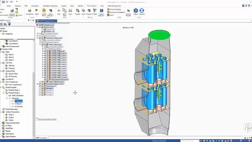
Task: Click first icon in analysis panel toolbar
Action: point(1,24)
